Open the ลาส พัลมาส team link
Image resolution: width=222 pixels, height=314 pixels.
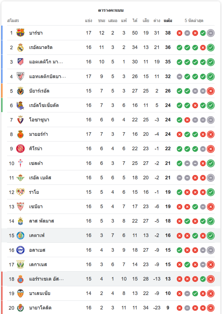[x=42, y=221]
